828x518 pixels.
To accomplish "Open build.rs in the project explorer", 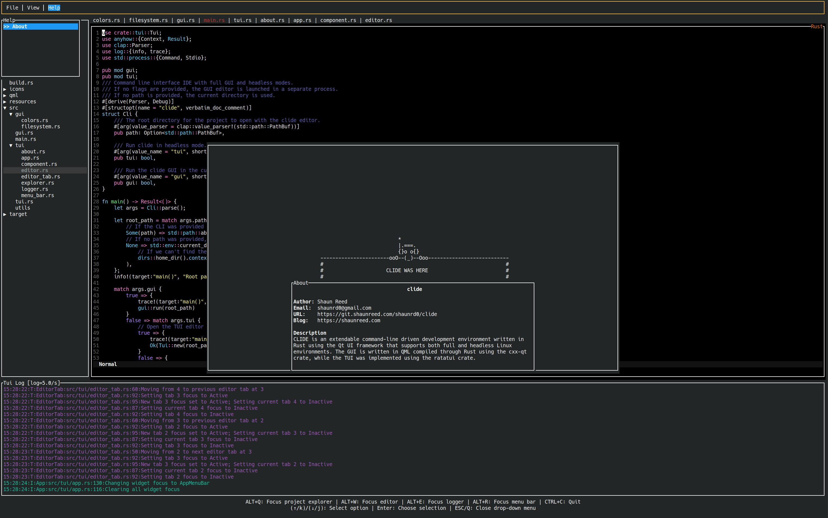I will pyautogui.click(x=21, y=83).
